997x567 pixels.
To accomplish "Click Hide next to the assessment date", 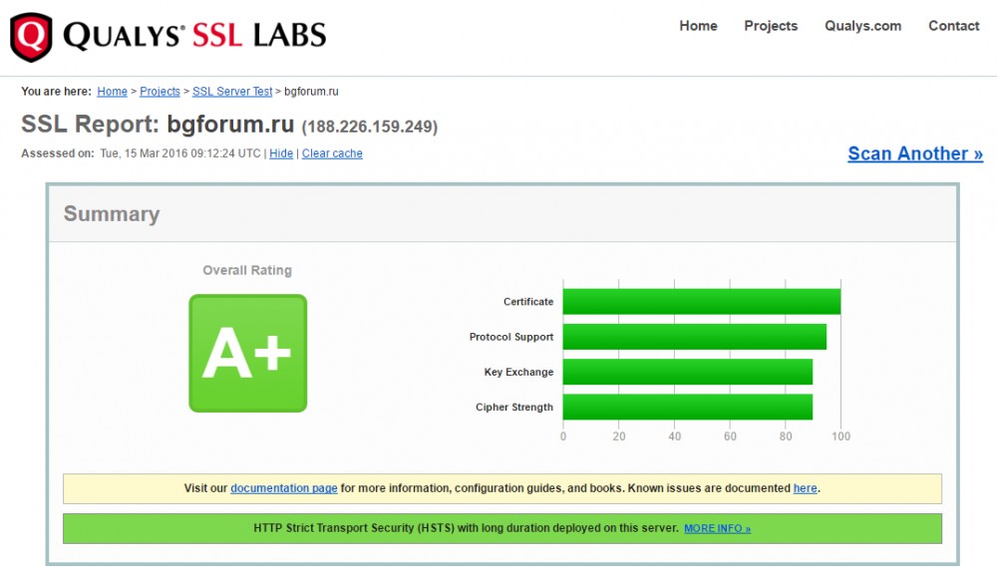I will 281,153.
